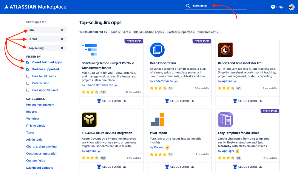Viewport: 298px width, 174px height.
Task: Click Cloud Fortified badge on Easy Templates card
Action: (x=248, y=167)
